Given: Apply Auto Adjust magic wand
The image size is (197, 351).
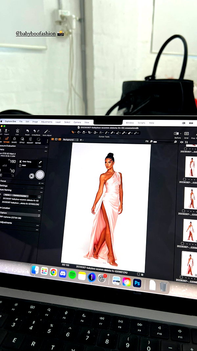Looking at the screenshot, I should pos(46,131).
